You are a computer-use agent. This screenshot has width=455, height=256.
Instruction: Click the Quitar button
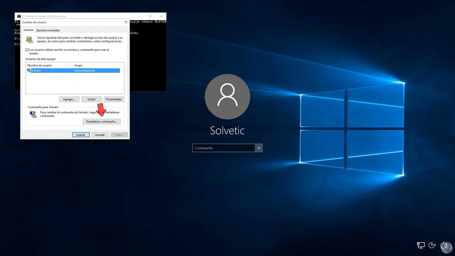[92, 99]
